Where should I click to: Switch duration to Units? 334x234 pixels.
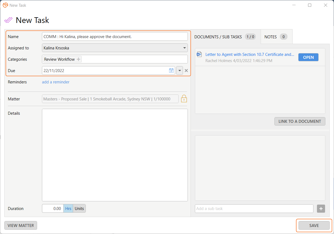pos(79,209)
